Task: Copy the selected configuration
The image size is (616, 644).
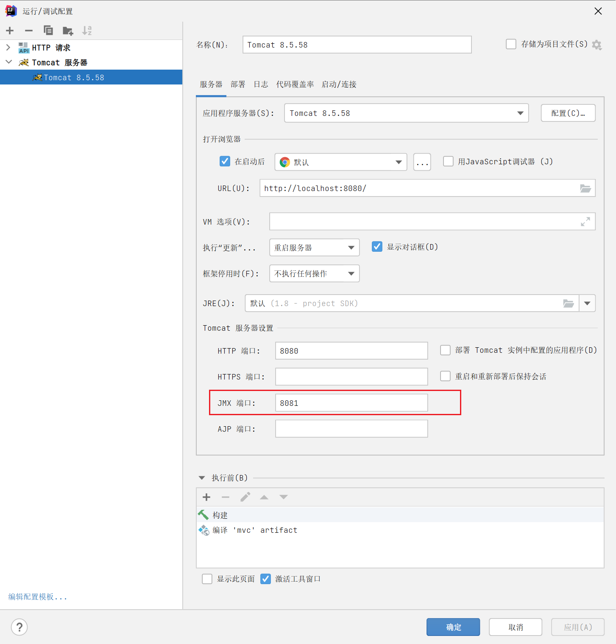Action: click(48, 31)
